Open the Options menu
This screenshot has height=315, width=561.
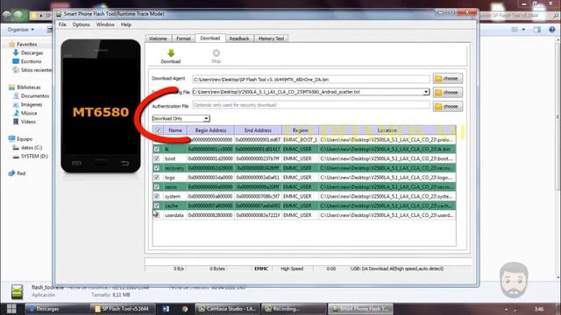tap(82, 24)
